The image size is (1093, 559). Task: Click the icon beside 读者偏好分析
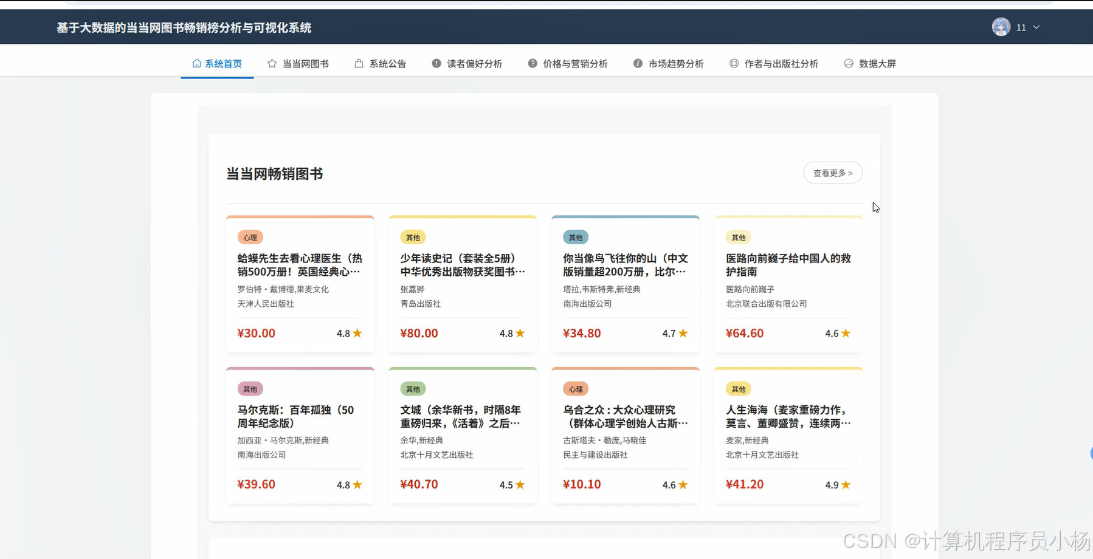(x=436, y=63)
